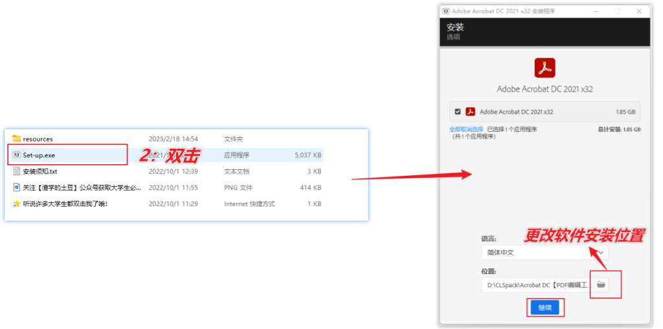Click the Internet 快捷方式 type cell
Viewport: 663px width, 329px height.
tap(249, 204)
